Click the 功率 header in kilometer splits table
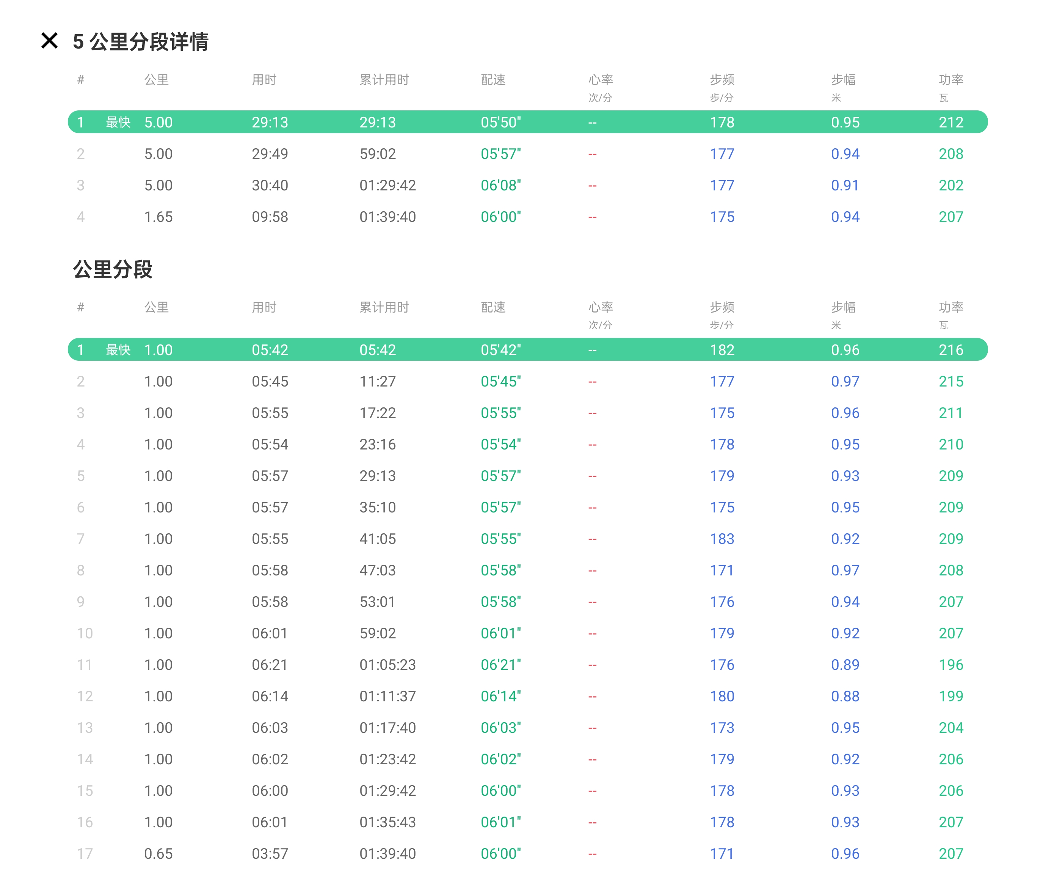 [950, 307]
